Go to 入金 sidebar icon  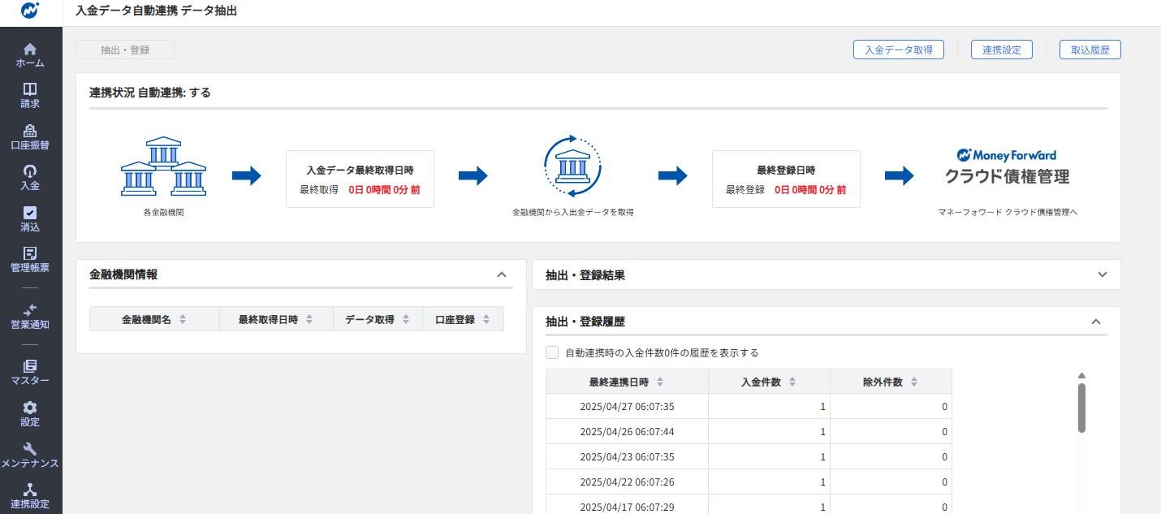(30, 171)
